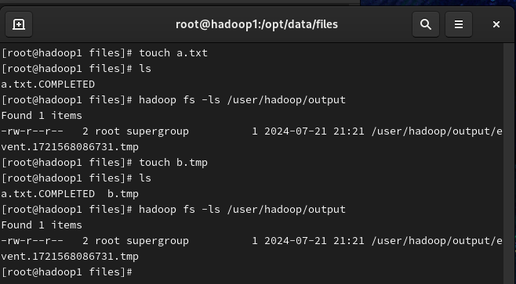The image size is (516, 284).
Task: Open the hamburger main menu
Action: (x=459, y=24)
